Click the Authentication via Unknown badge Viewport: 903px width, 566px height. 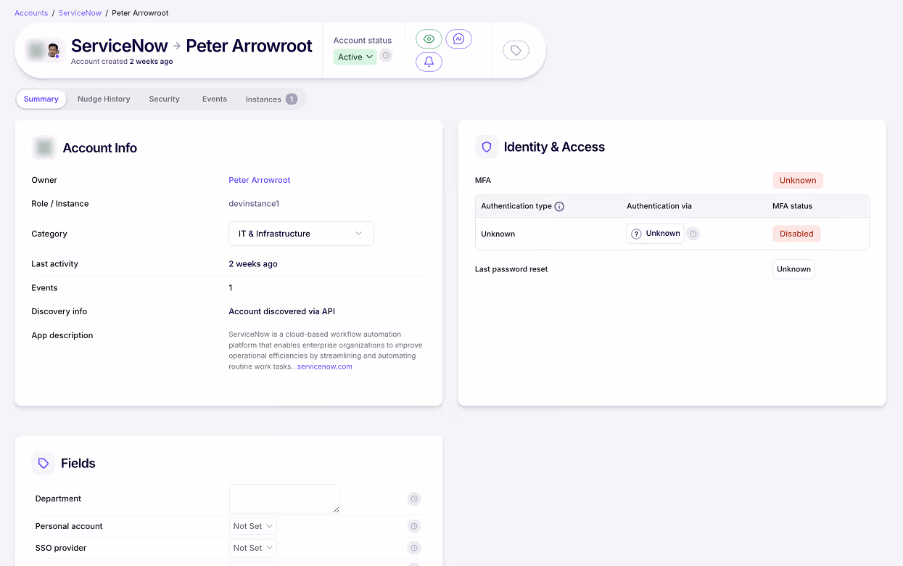(655, 234)
